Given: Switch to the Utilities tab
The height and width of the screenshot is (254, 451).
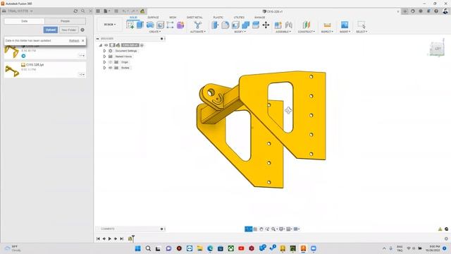Looking at the screenshot, I should coord(239,18).
